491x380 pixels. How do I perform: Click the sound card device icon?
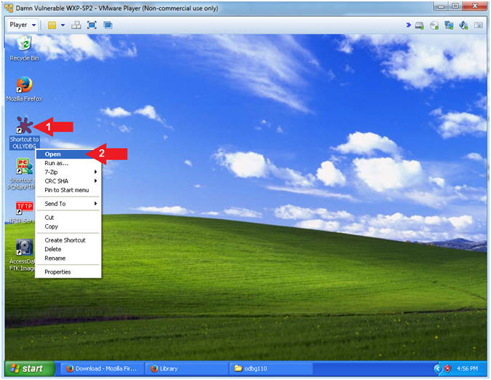463,25
